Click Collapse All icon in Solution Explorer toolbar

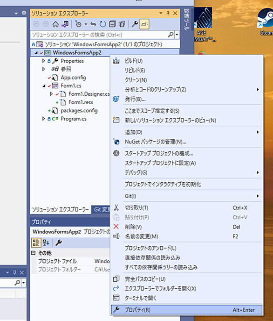pos(112,24)
